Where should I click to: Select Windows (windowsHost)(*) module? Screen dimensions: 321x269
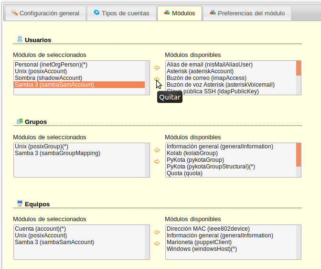(x=231, y=249)
